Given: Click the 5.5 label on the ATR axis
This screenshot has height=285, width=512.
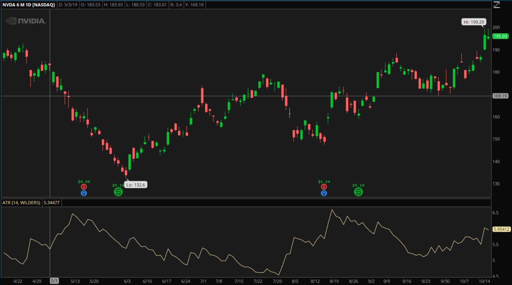Looking at the screenshot, I should coord(496,245).
